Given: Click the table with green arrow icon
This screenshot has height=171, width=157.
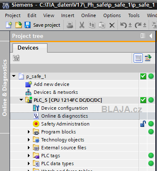Looking at the screenshot, I should coord(148,58).
